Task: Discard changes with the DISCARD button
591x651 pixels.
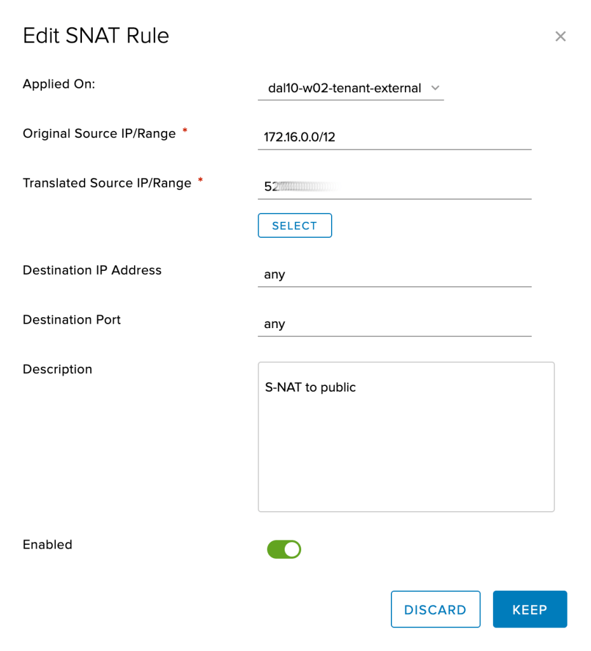Action: coord(435,610)
